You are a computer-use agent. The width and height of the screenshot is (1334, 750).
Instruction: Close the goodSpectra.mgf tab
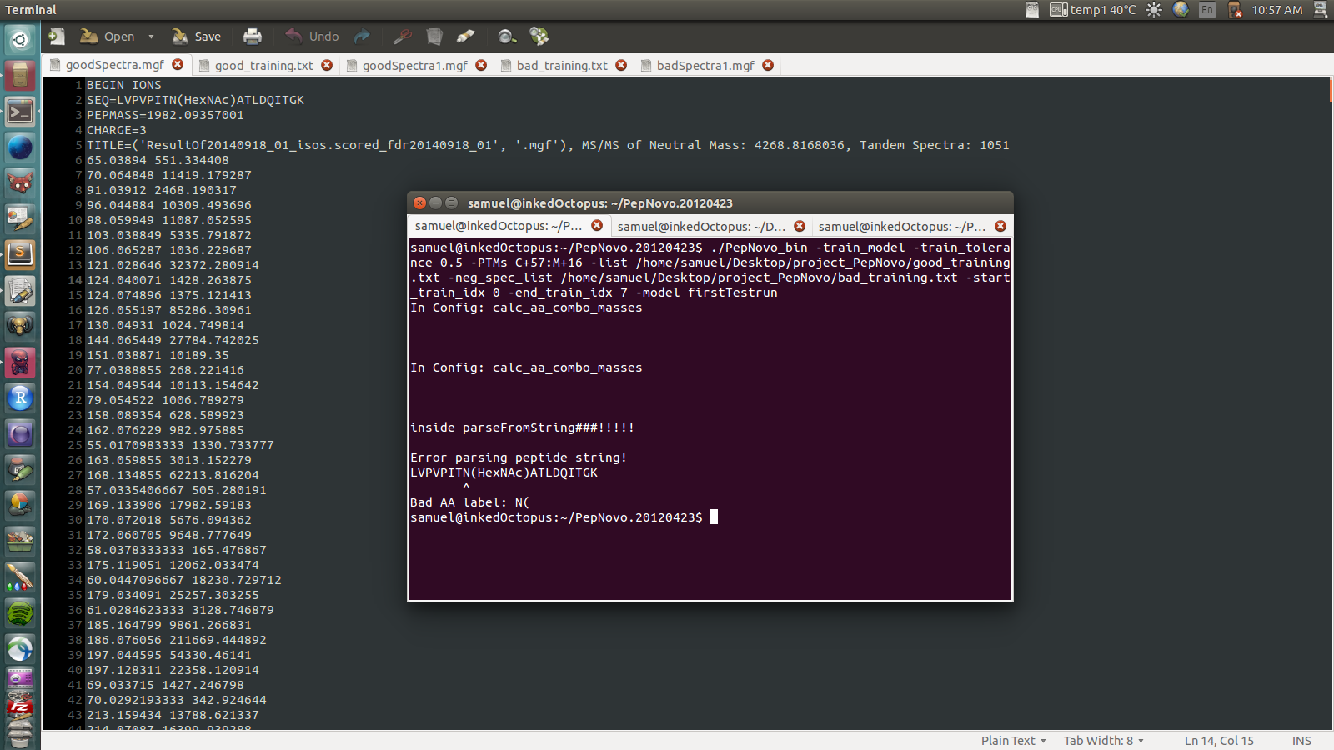tap(178, 65)
